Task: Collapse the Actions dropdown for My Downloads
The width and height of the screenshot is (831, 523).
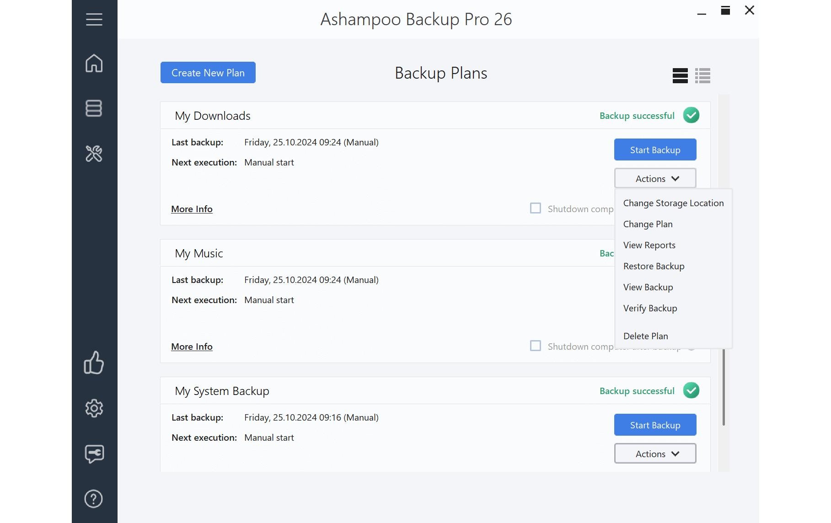Action: coord(655,178)
